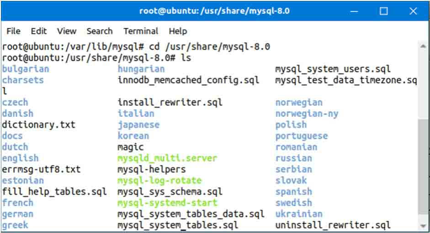Click the russian directory name
The image size is (430, 233).
point(294,158)
